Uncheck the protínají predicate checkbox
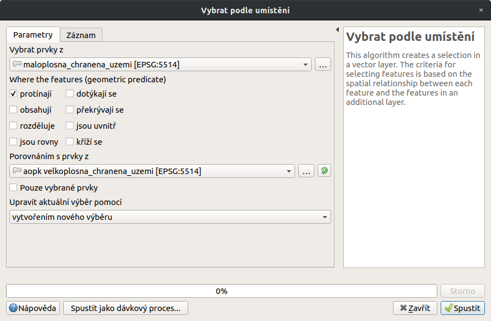491x321 pixels. click(13, 93)
